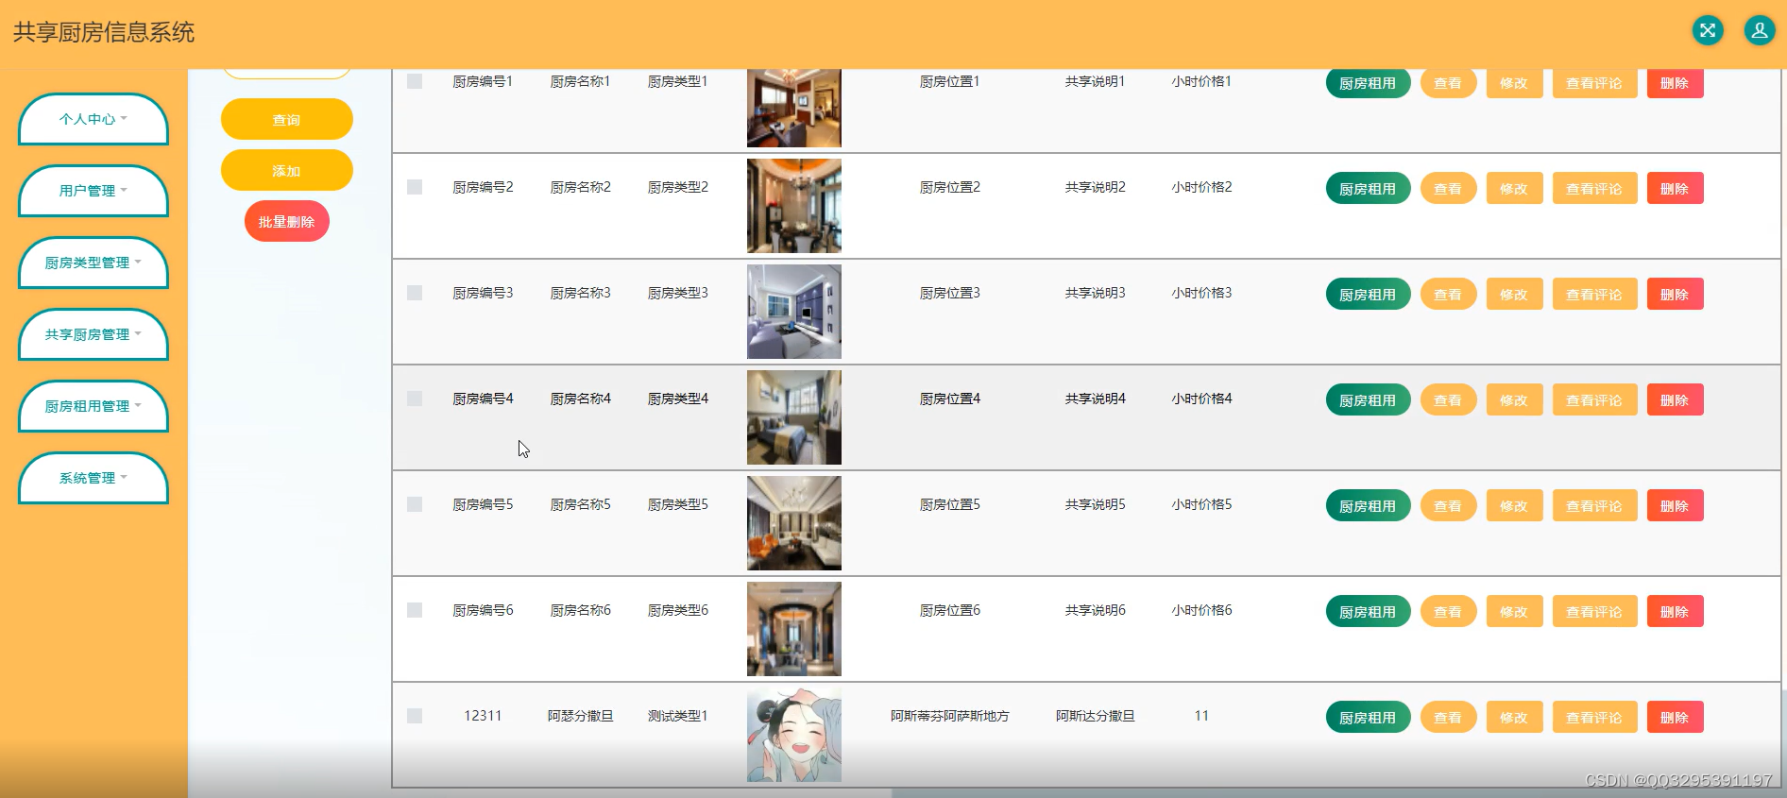Screen dimensions: 1787x798
Task: Click 厨房租用 for 厨房编号1
Action: coord(1368,83)
